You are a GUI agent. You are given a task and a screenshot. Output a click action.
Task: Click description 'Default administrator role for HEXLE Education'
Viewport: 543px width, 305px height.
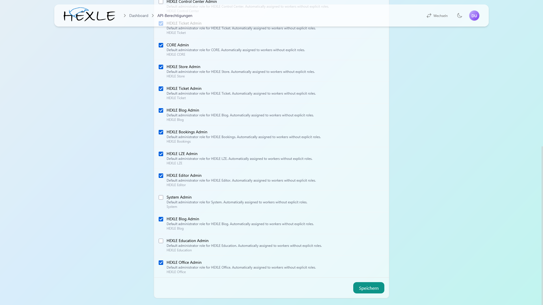244,246
